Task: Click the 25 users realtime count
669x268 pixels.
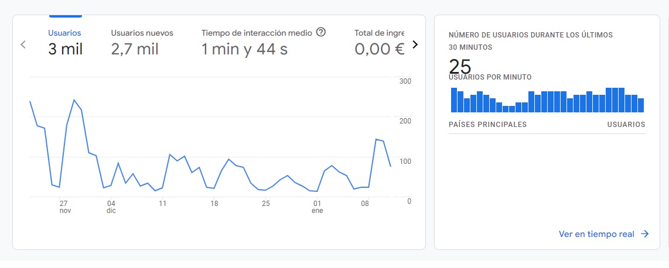Action: tap(460, 67)
